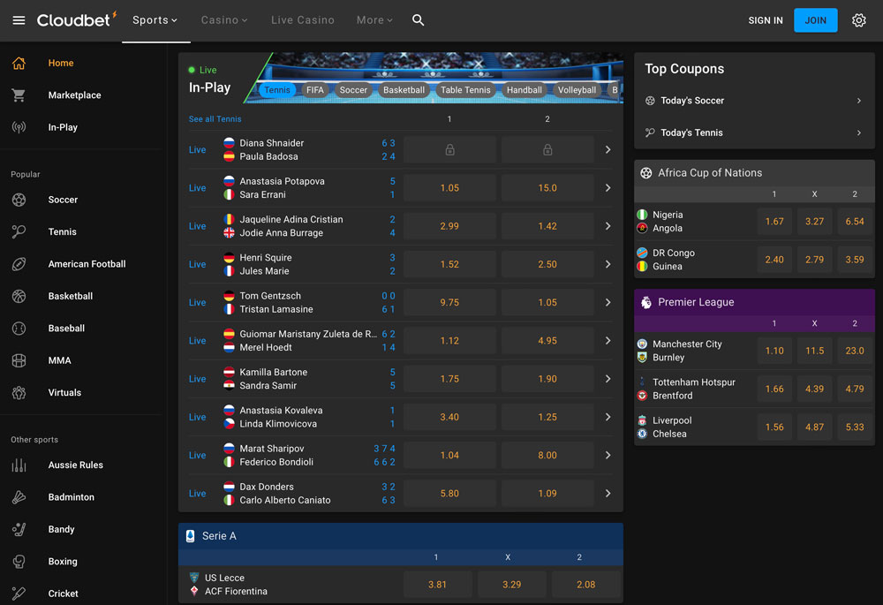Screen dimensions: 883x605
Task: Click the Serie A logo icon
Action: pyautogui.click(x=191, y=536)
